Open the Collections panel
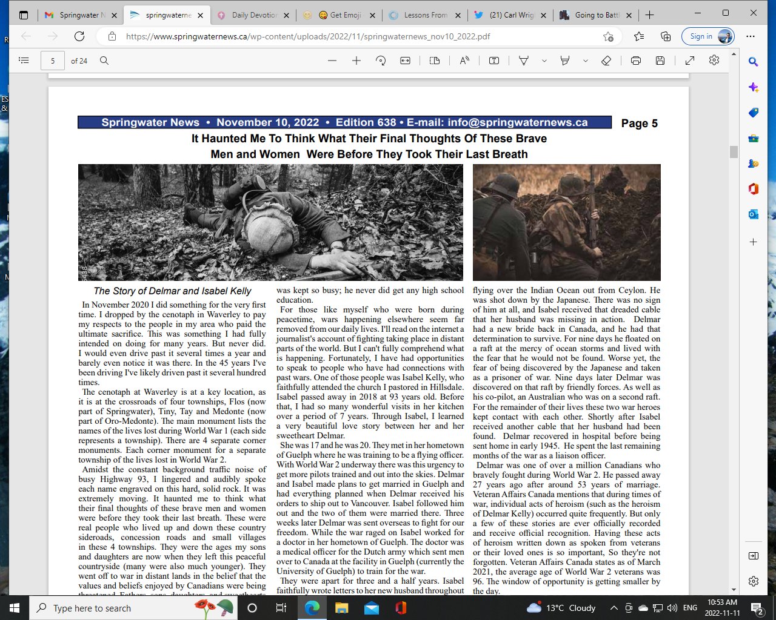 tap(666, 36)
